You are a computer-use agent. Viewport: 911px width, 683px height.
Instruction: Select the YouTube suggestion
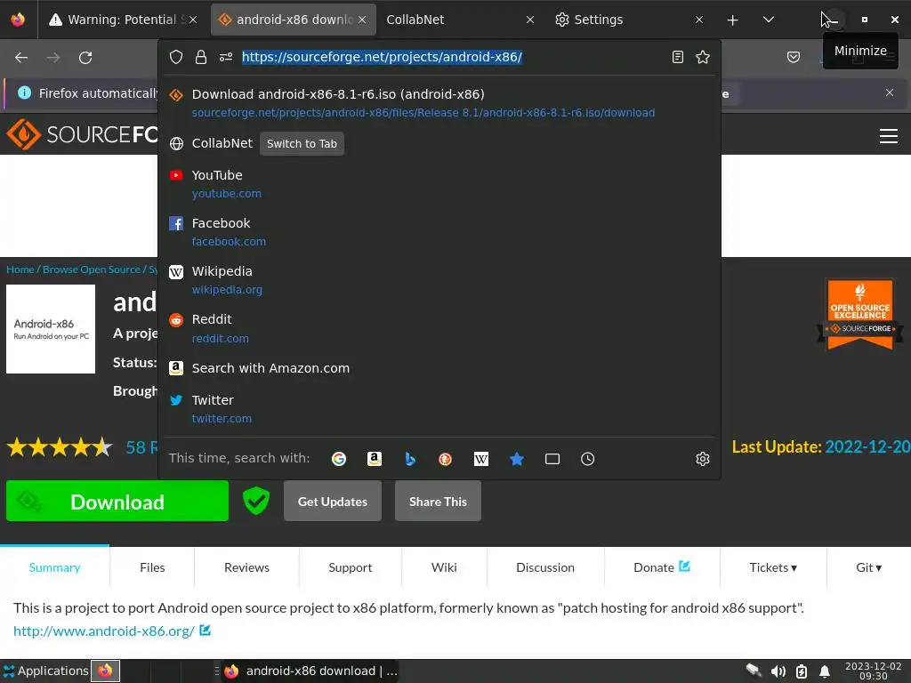click(x=439, y=183)
